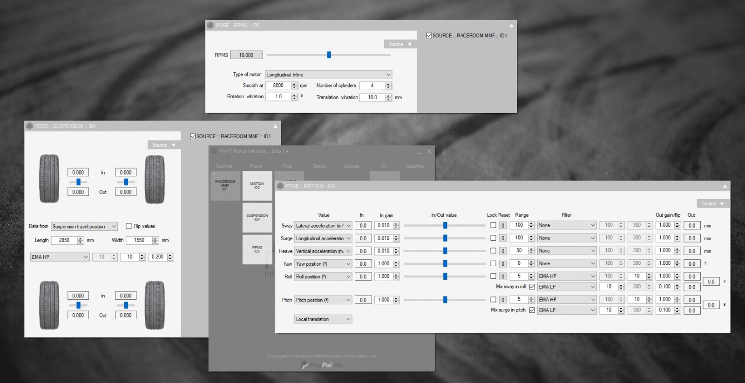Open the Yaw position dropdown
The image size is (745, 383).
[x=323, y=264]
